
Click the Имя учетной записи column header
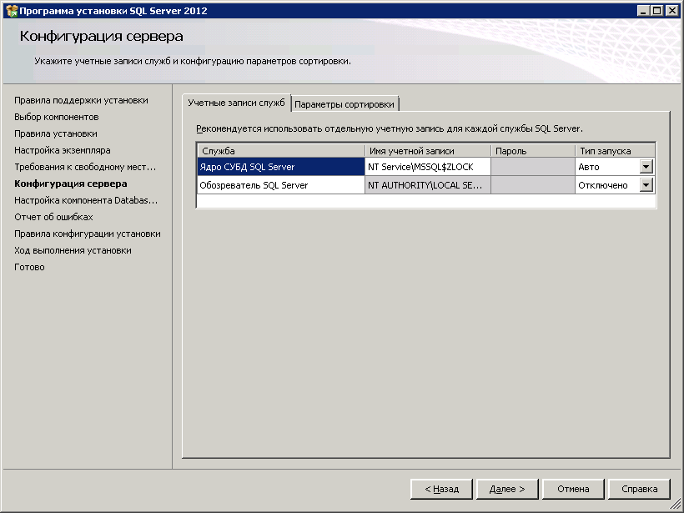(x=427, y=151)
